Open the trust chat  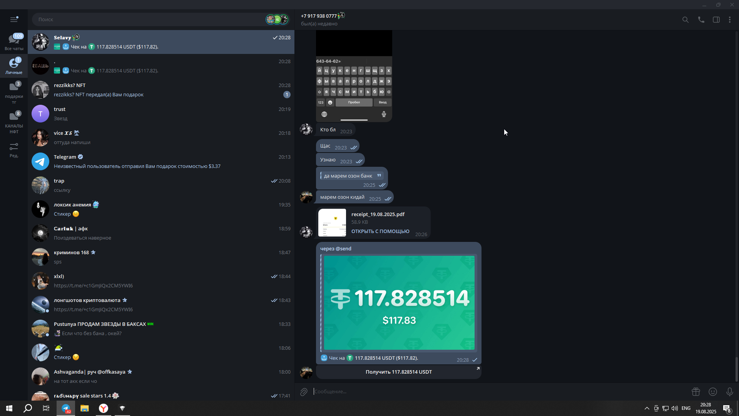[161, 114]
